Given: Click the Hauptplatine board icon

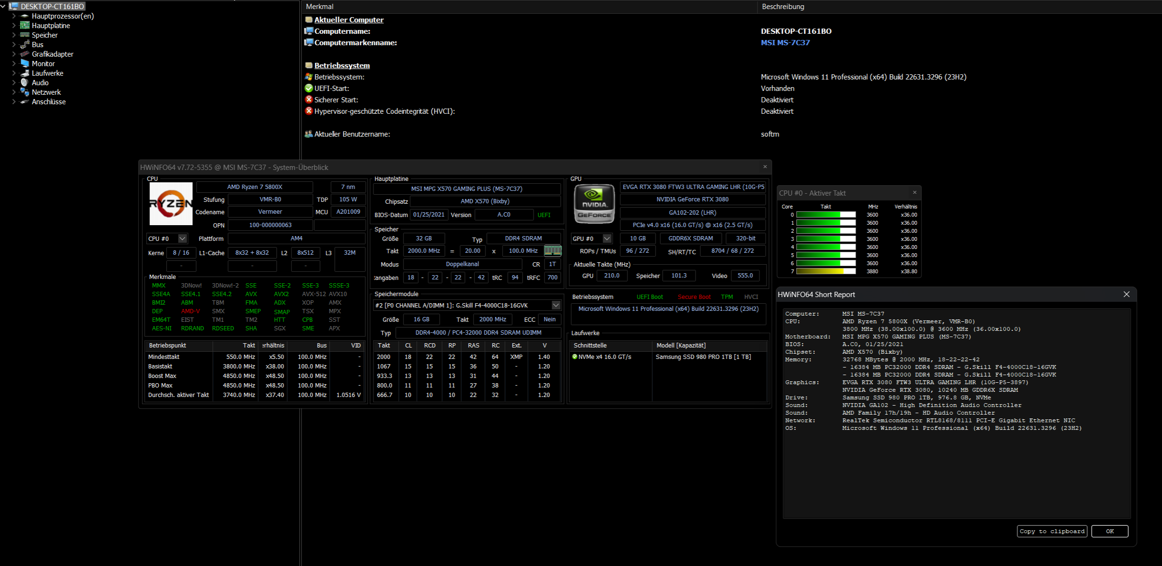Looking at the screenshot, I should click(x=25, y=25).
